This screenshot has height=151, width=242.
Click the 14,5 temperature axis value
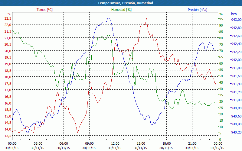[8, 123]
